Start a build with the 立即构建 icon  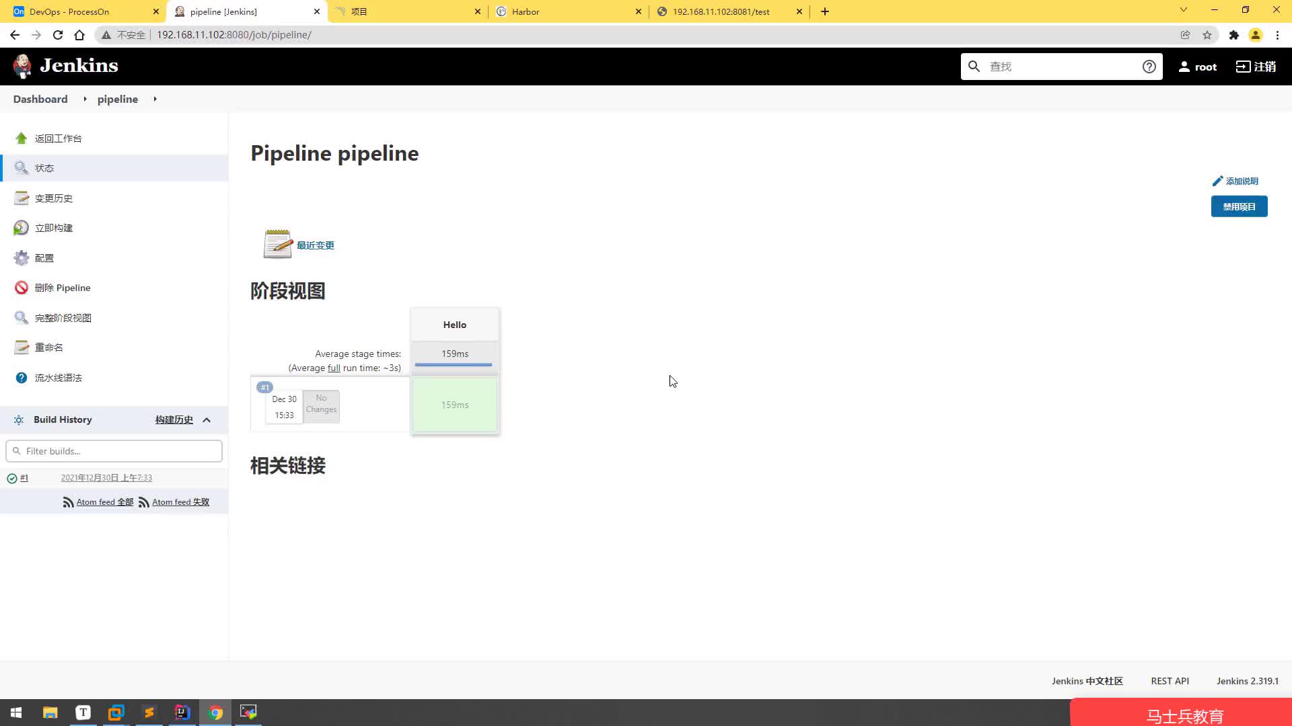point(22,228)
